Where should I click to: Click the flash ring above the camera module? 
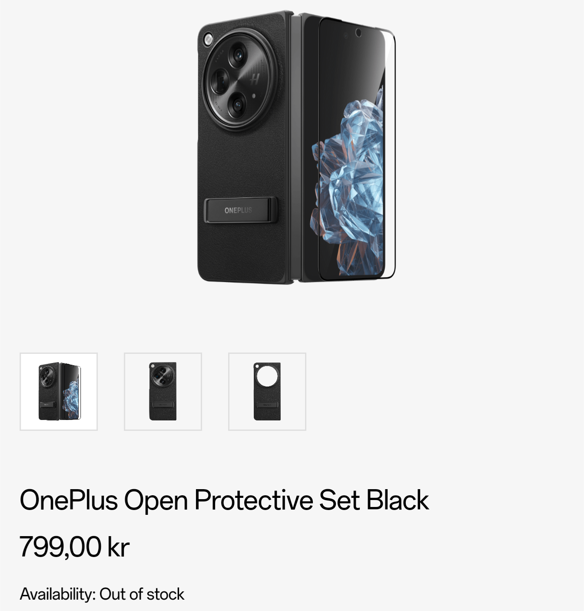point(208,39)
